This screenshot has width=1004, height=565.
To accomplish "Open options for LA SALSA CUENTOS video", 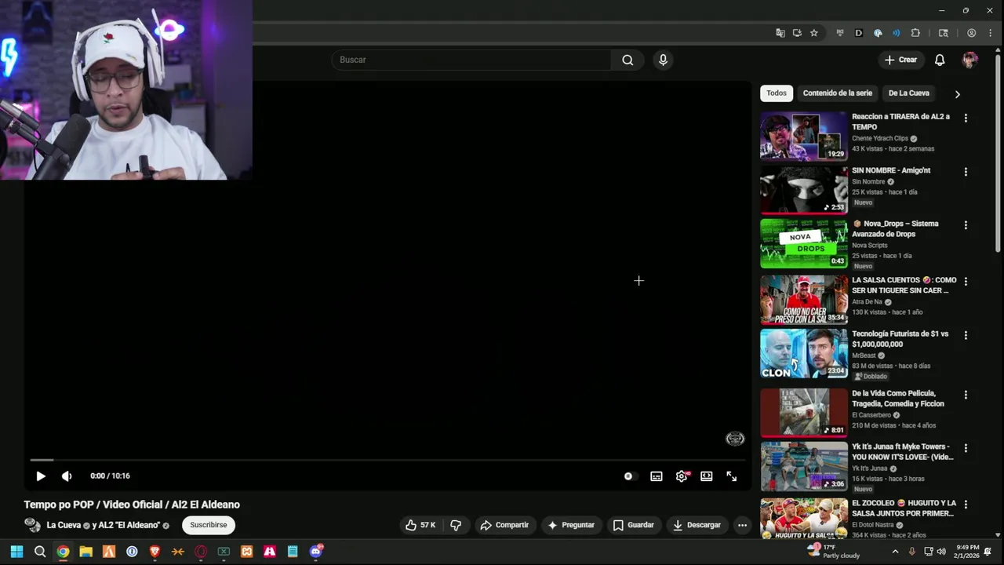I will pyautogui.click(x=966, y=281).
